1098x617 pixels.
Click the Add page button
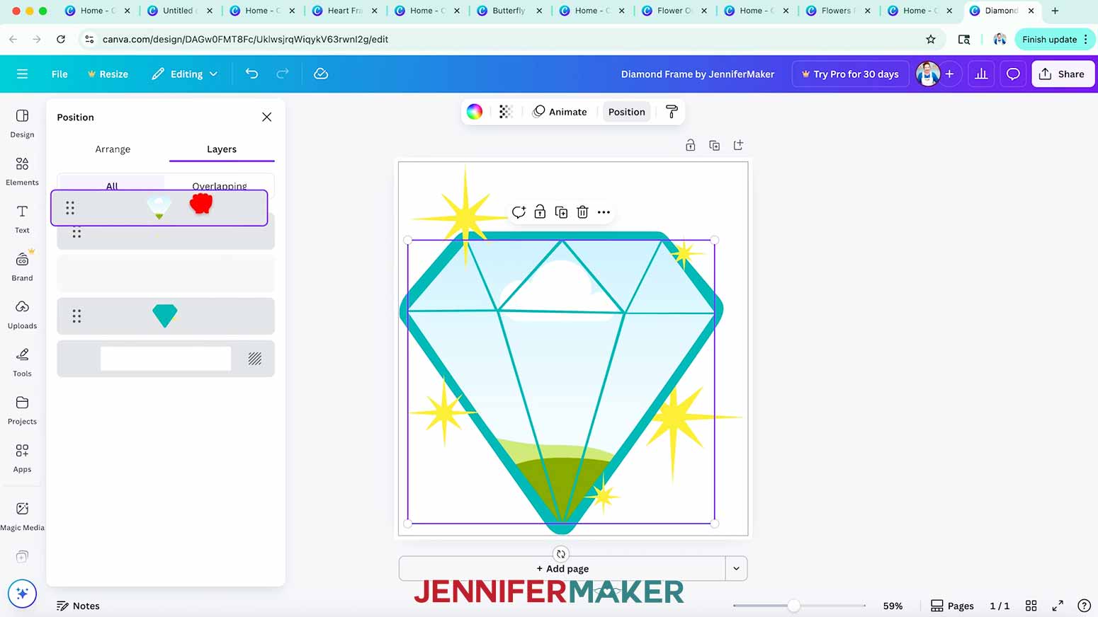point(562,569)
